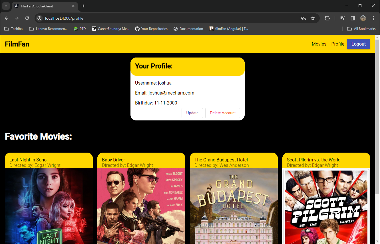This screenshot has height=244, width=380.
Task: Open the saved passwords key icon
Action: point(304,18)
